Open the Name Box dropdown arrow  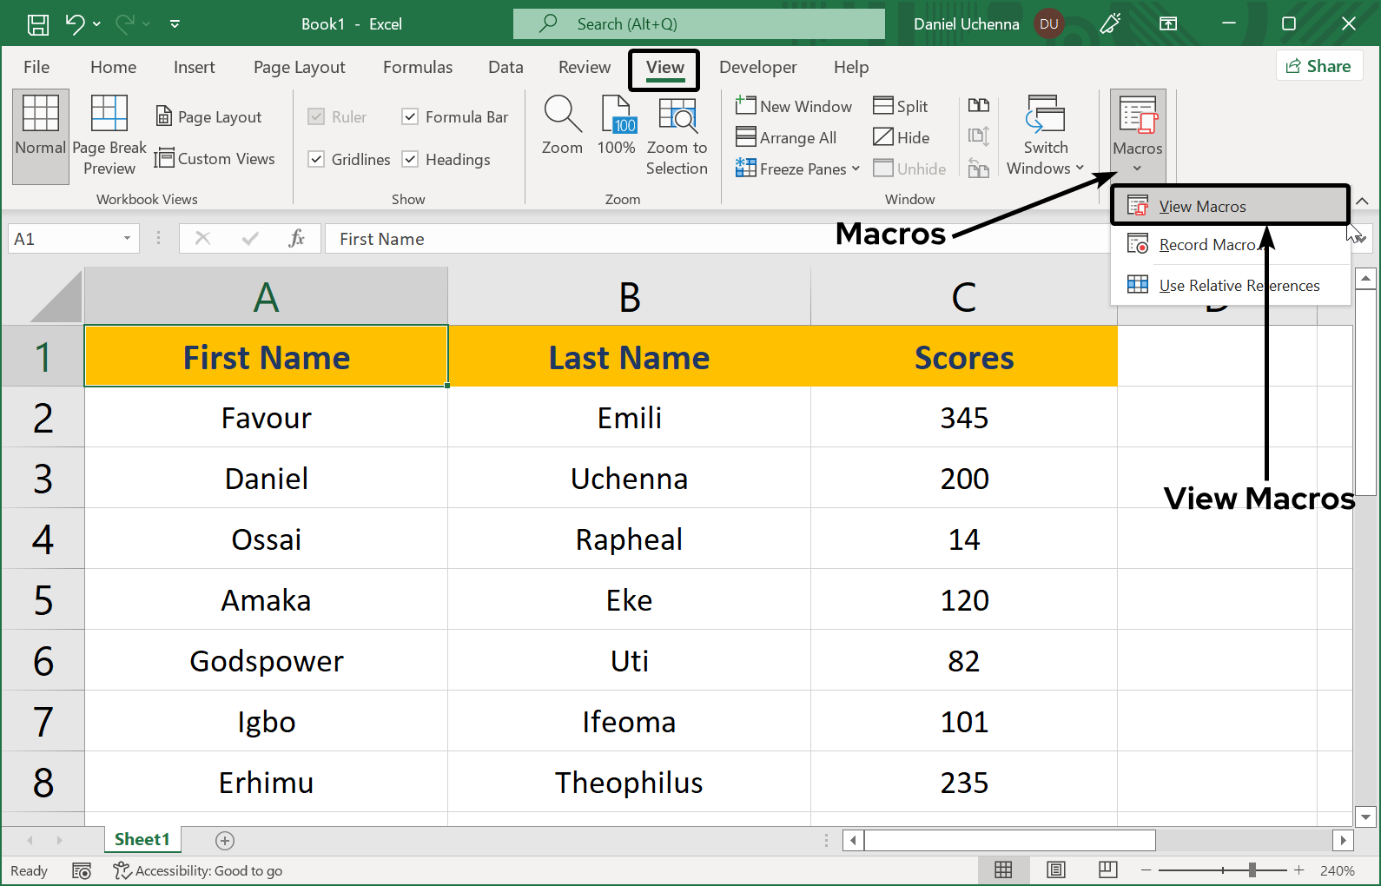[127, 239]
